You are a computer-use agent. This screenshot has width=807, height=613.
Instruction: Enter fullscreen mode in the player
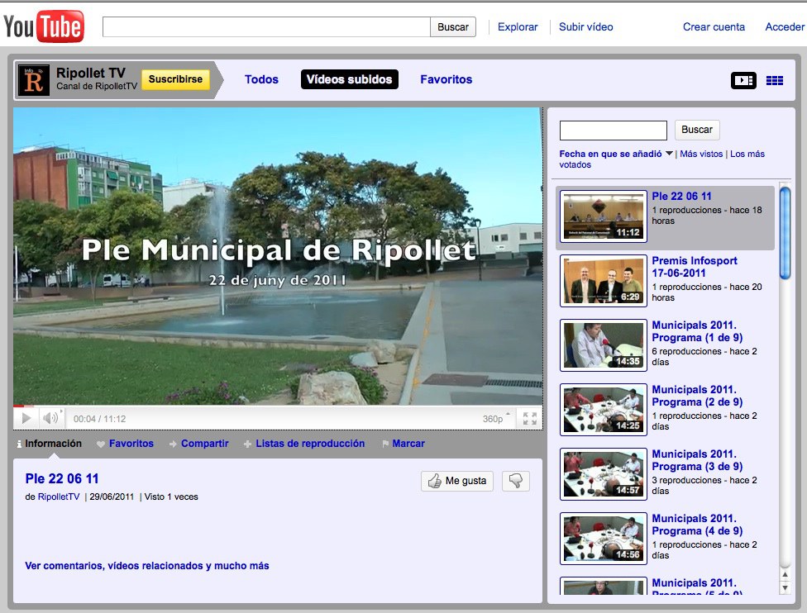pos(530,419)
